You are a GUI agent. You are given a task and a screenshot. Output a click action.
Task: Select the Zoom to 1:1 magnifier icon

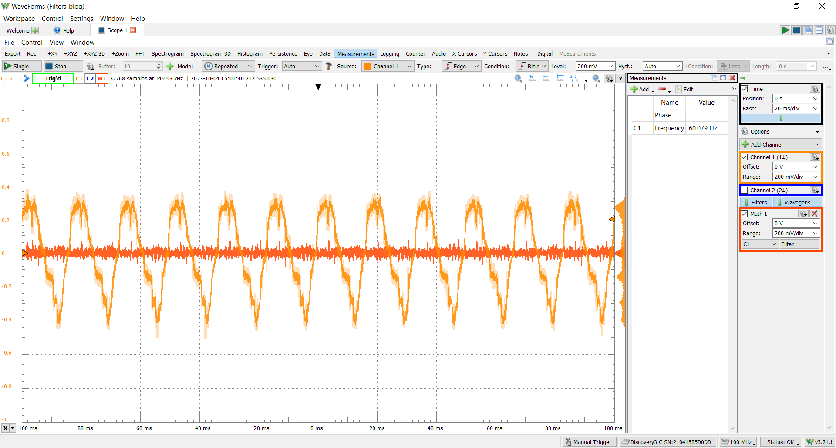[x=519, y=78]
